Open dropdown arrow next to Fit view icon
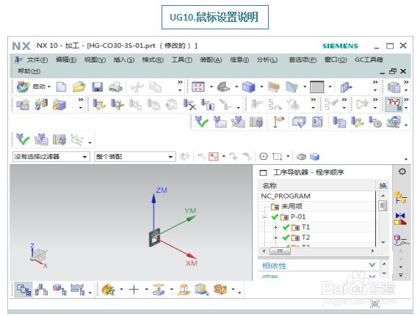Viewport: 420px width, 316px height. [x=211, y=87]
